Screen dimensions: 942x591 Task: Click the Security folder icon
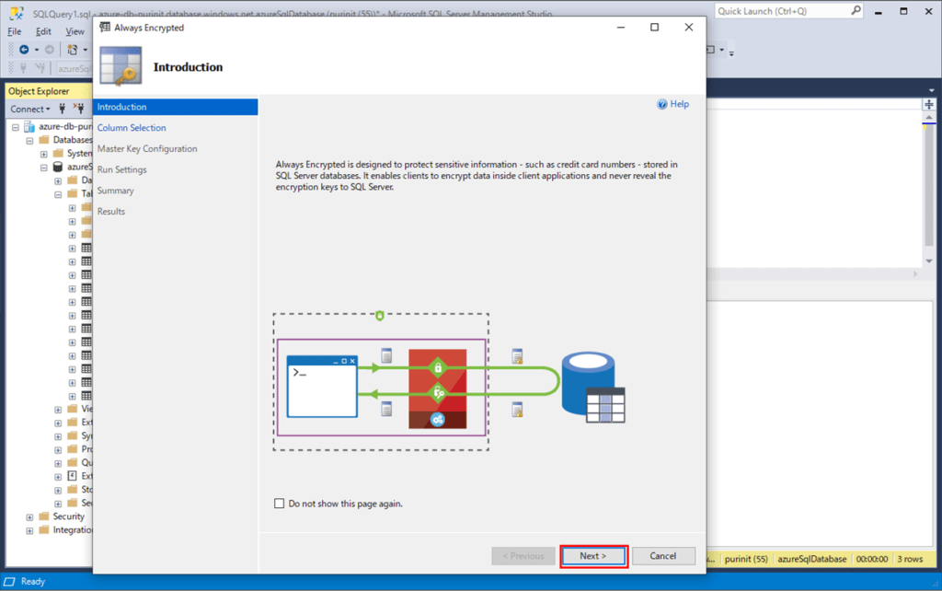(43, 517)
